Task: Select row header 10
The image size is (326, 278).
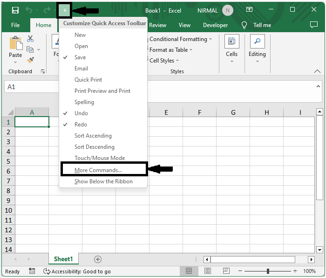Action: [8, 210]
